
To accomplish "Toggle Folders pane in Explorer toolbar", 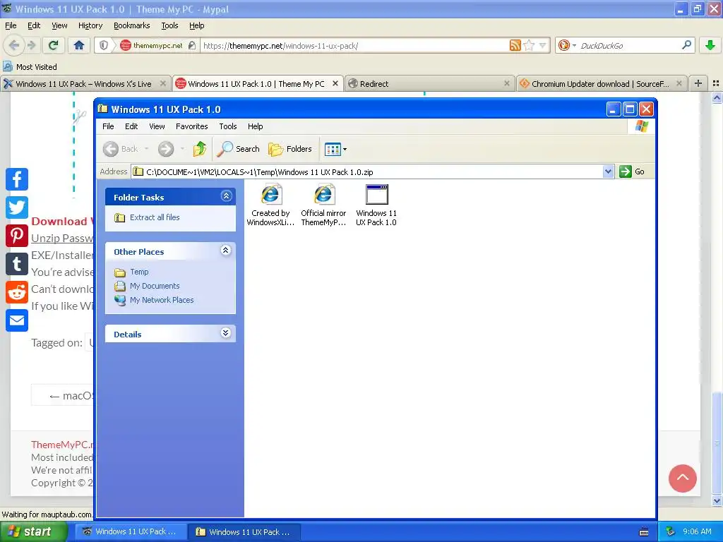I will pyautogui.click(x=290, y=149).
